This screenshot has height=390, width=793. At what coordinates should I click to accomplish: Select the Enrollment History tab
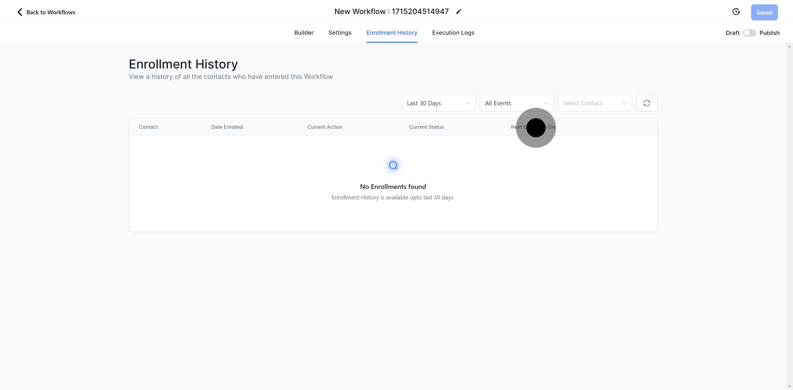tap(392, 33)
